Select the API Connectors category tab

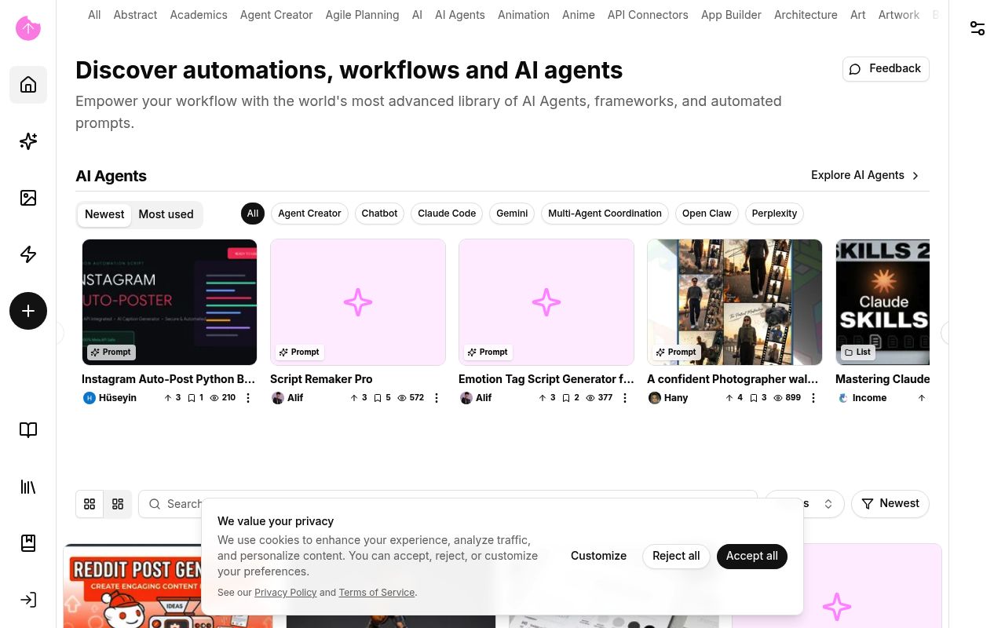(x=648, y=15)
